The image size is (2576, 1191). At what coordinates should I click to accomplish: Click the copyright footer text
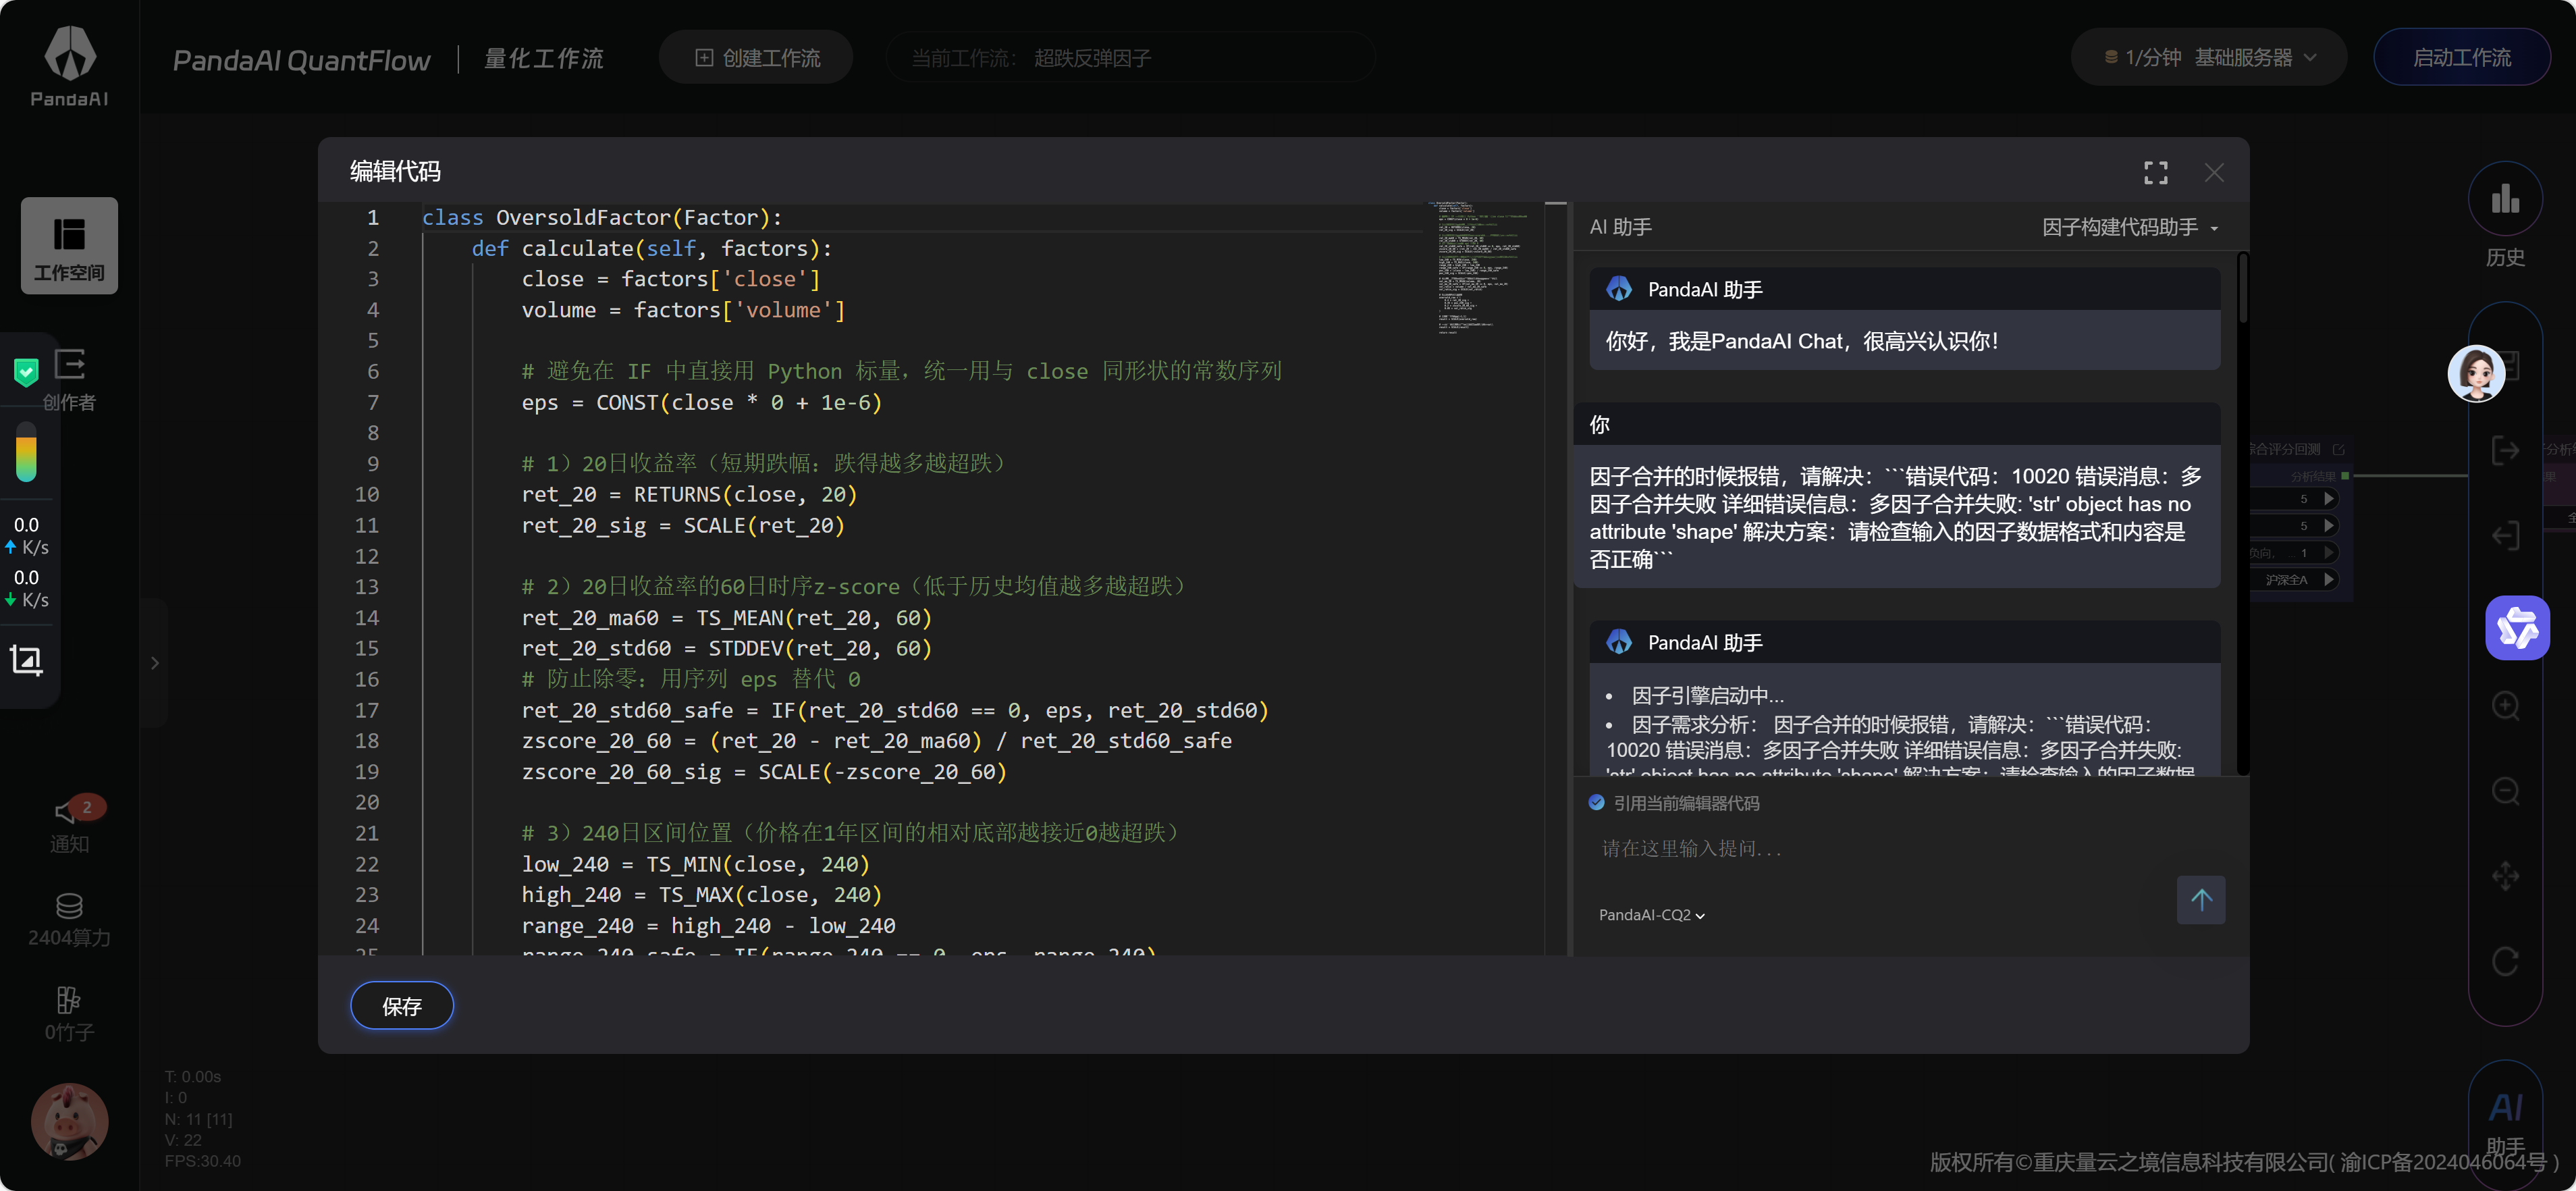click(2244, 1162)
